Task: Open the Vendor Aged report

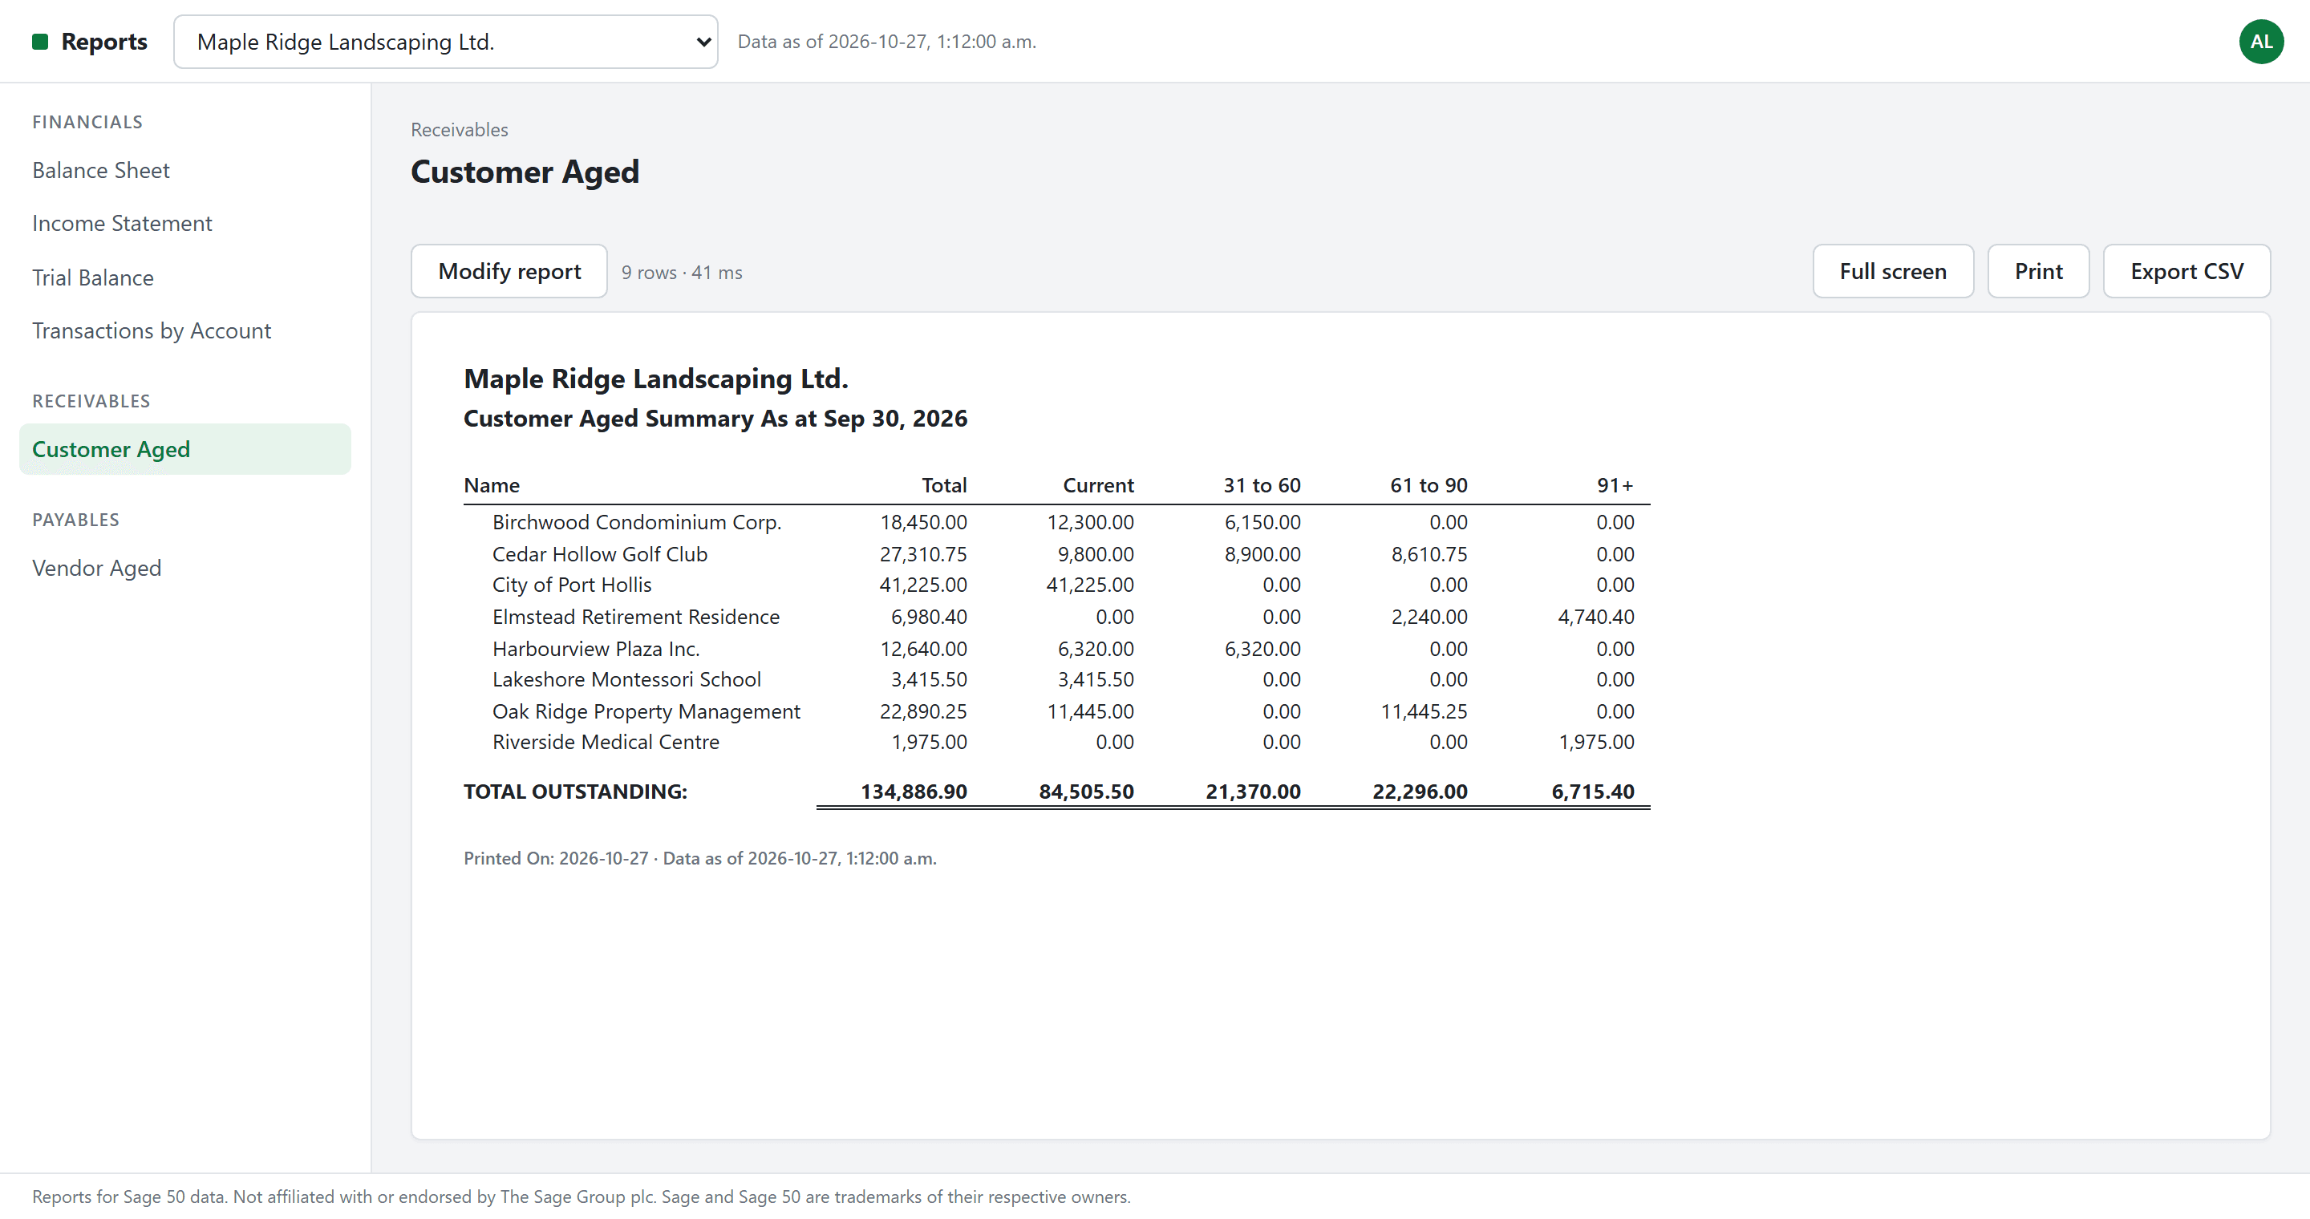Action: 97,569
